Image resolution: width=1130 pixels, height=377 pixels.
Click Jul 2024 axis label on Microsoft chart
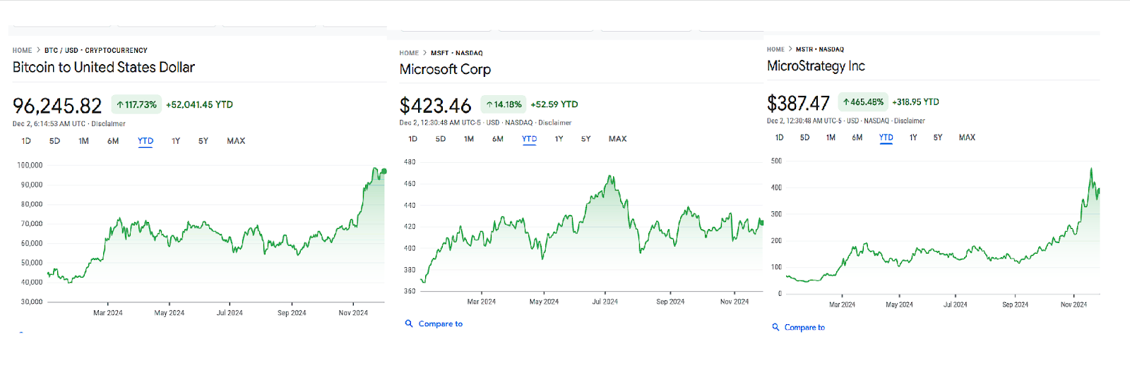point(605,302)
